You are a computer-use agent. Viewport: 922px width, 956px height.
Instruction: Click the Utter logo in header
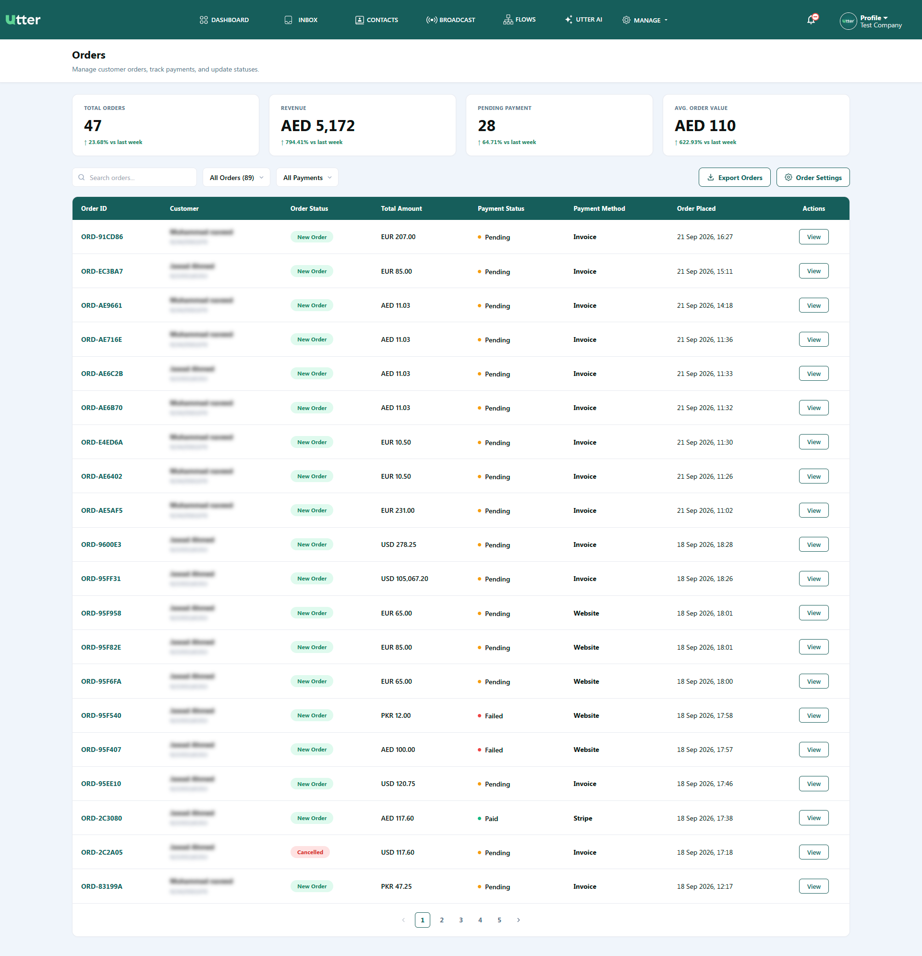tap(23, 20)
